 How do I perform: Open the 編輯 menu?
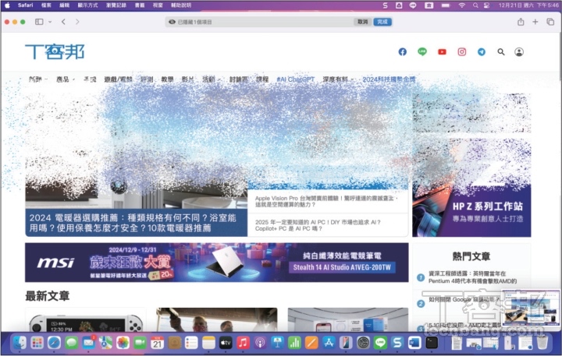(65, 5)
